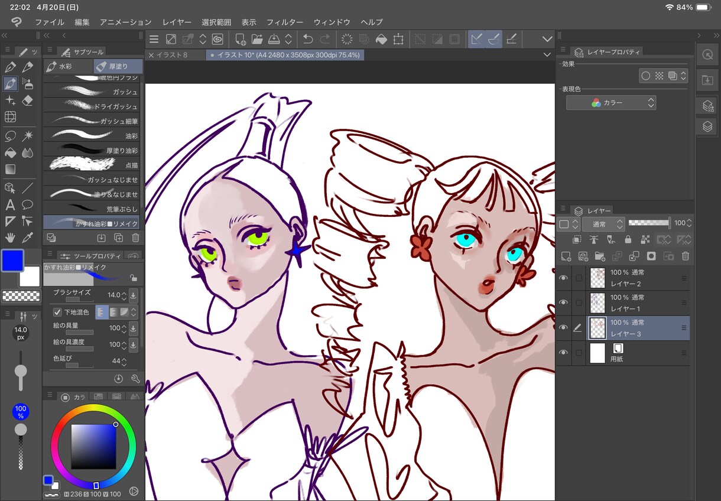The image size is (721, 501).
Task: Hide layer レイヤー 3 with eye icon
Action: (x=563, y=327)
